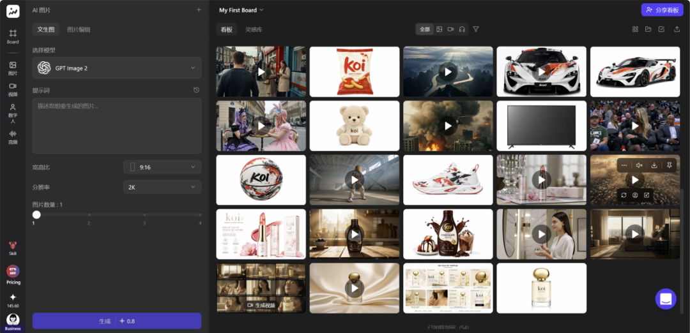Open the 数字人 digital human tool
The height and width of the screenshot is (333, 690).
[13, 113]
